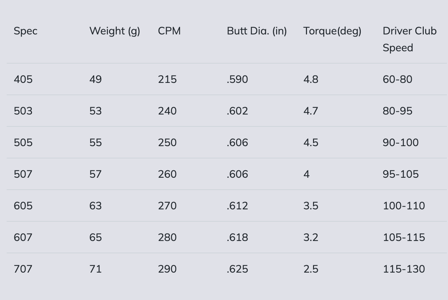Click the Driver Club Speed header
The width and height of the screenshot is (448, 300).
[x=409, y=39]
